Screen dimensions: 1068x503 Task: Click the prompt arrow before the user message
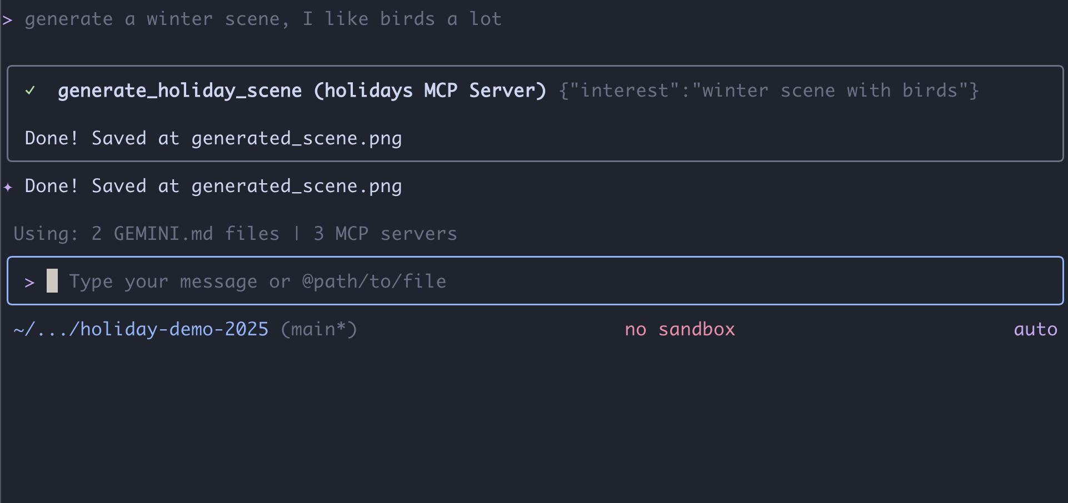pyautogui.click(x=7, y=21)
